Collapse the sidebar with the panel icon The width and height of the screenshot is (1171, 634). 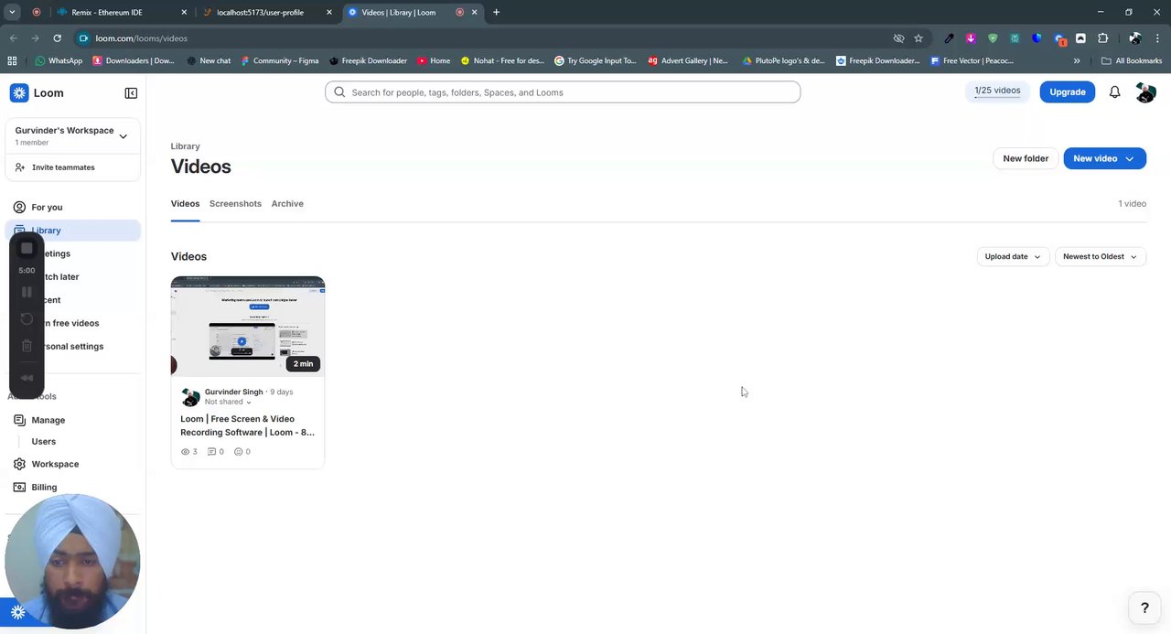click(x=131, y=93)
